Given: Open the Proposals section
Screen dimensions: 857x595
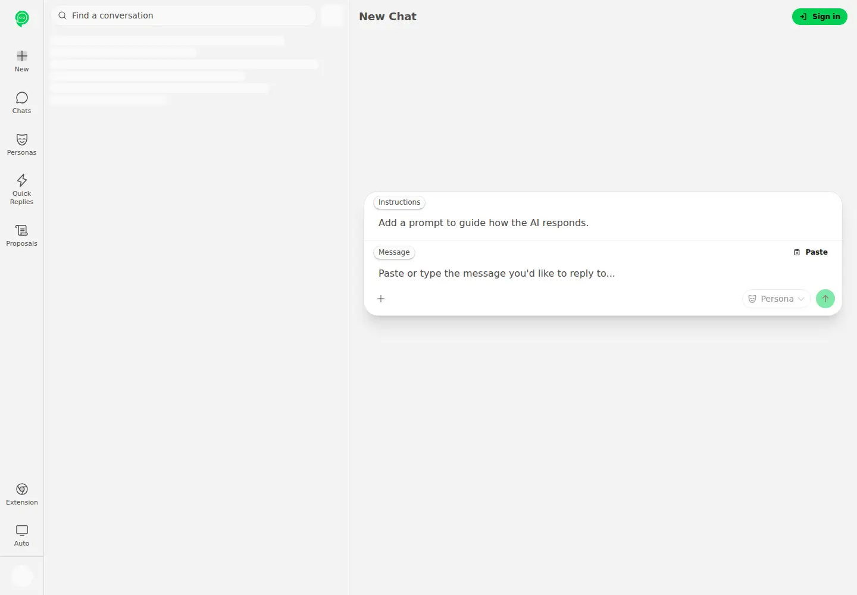Looking at the screenshot, I should [22, 236].
